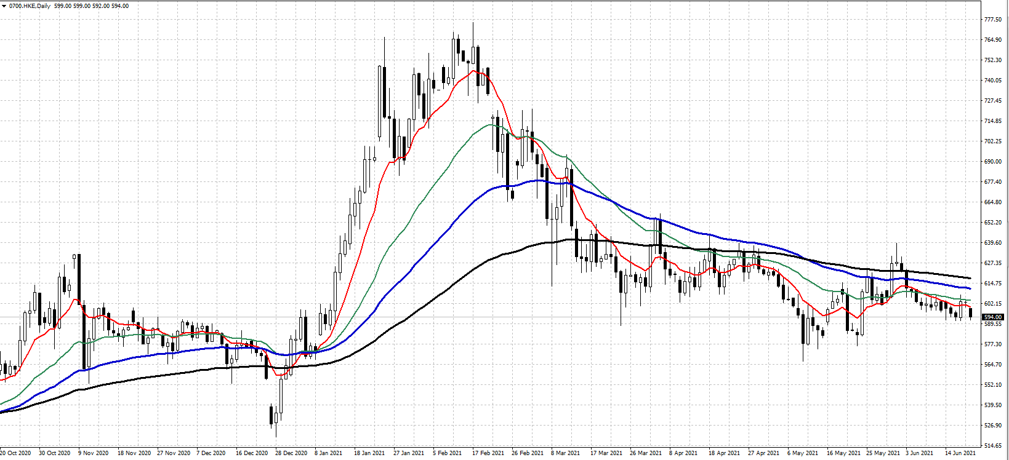Viewport: 1009px width, 460px height.
Task: Click the 514.65 price axis label
Action: (x=993, y=446)
